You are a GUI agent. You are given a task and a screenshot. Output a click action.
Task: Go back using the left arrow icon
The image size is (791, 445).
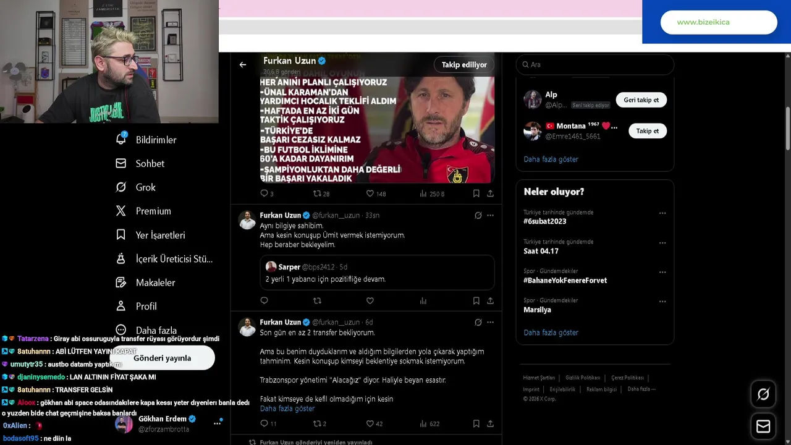pos(243,64)
